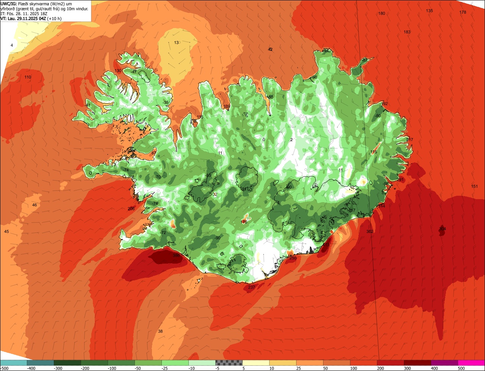Click the map value '302' southeast of Iceland
485x371 pixels.
370,231
